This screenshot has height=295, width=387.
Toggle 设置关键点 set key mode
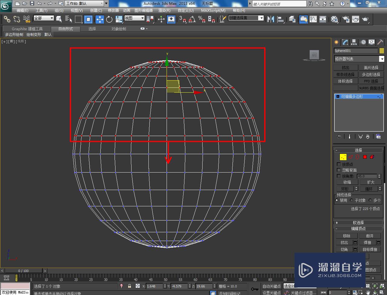pos(272,293)
